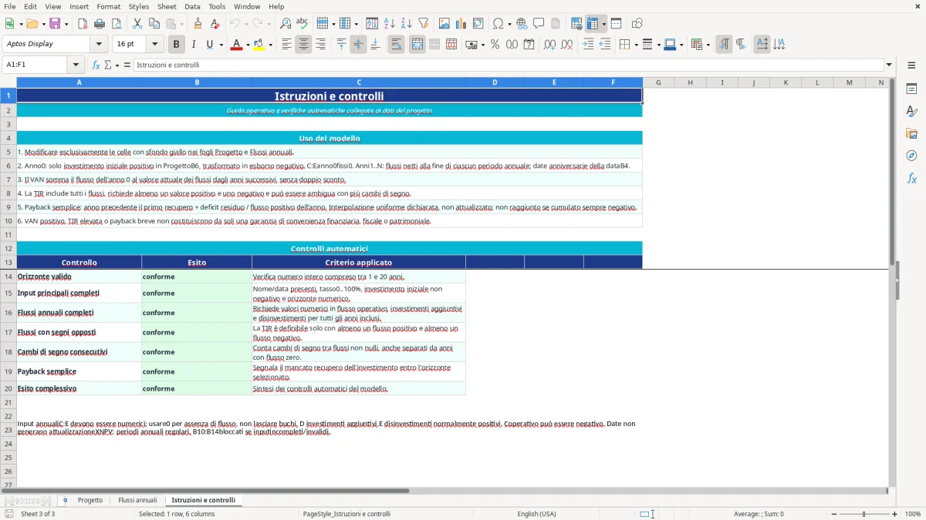
Task: Export directly as PDF icon
Action: click(83, 24)
